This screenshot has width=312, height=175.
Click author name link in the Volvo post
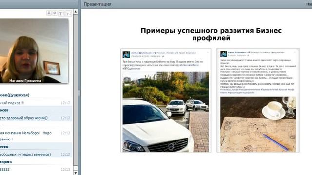tap(141, 53)
